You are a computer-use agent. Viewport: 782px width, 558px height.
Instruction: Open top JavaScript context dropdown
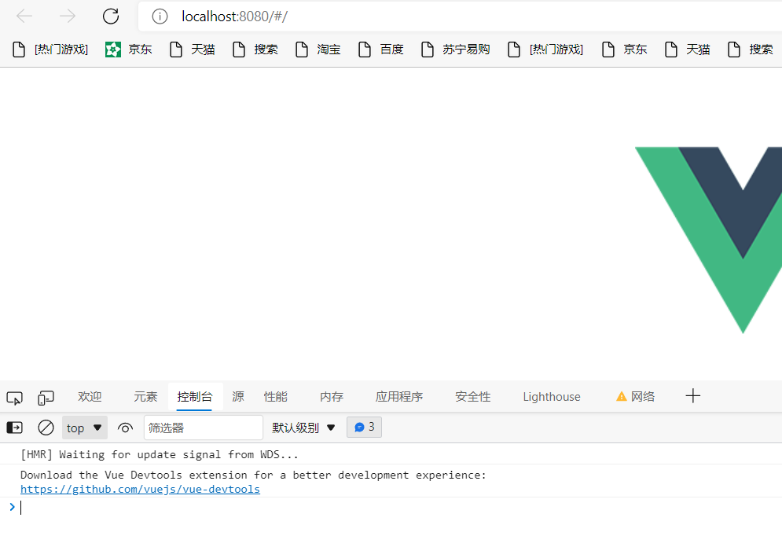point(84,428)
